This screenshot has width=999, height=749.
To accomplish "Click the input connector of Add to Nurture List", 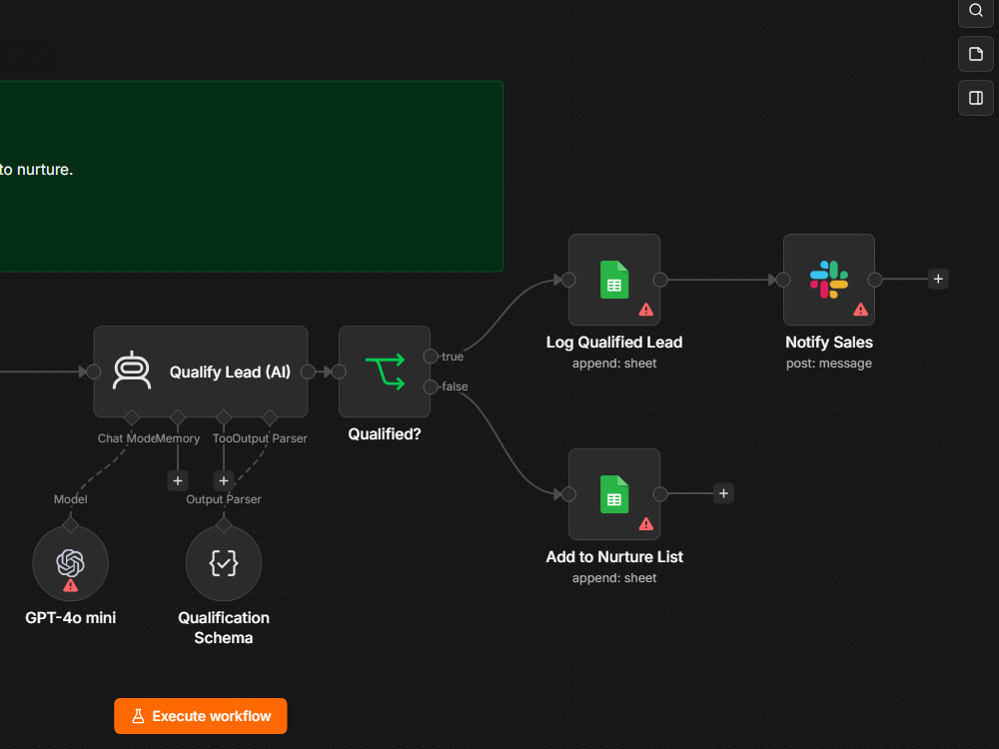I will [568, 494].
